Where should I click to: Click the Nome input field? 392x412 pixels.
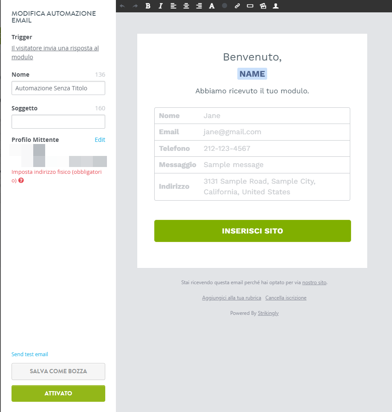58,88
